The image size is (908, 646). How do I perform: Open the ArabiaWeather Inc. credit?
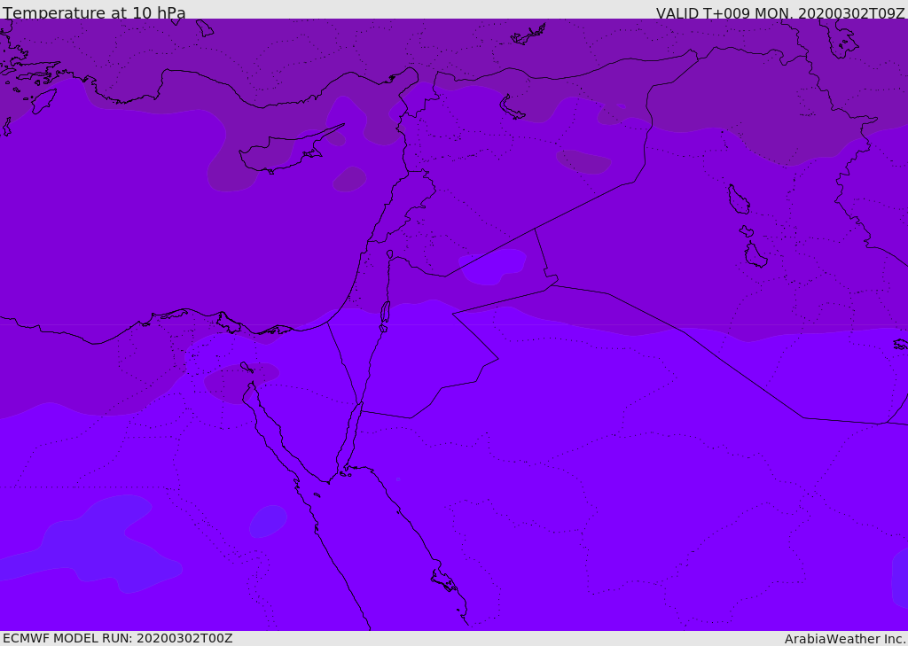pos(845,639)
